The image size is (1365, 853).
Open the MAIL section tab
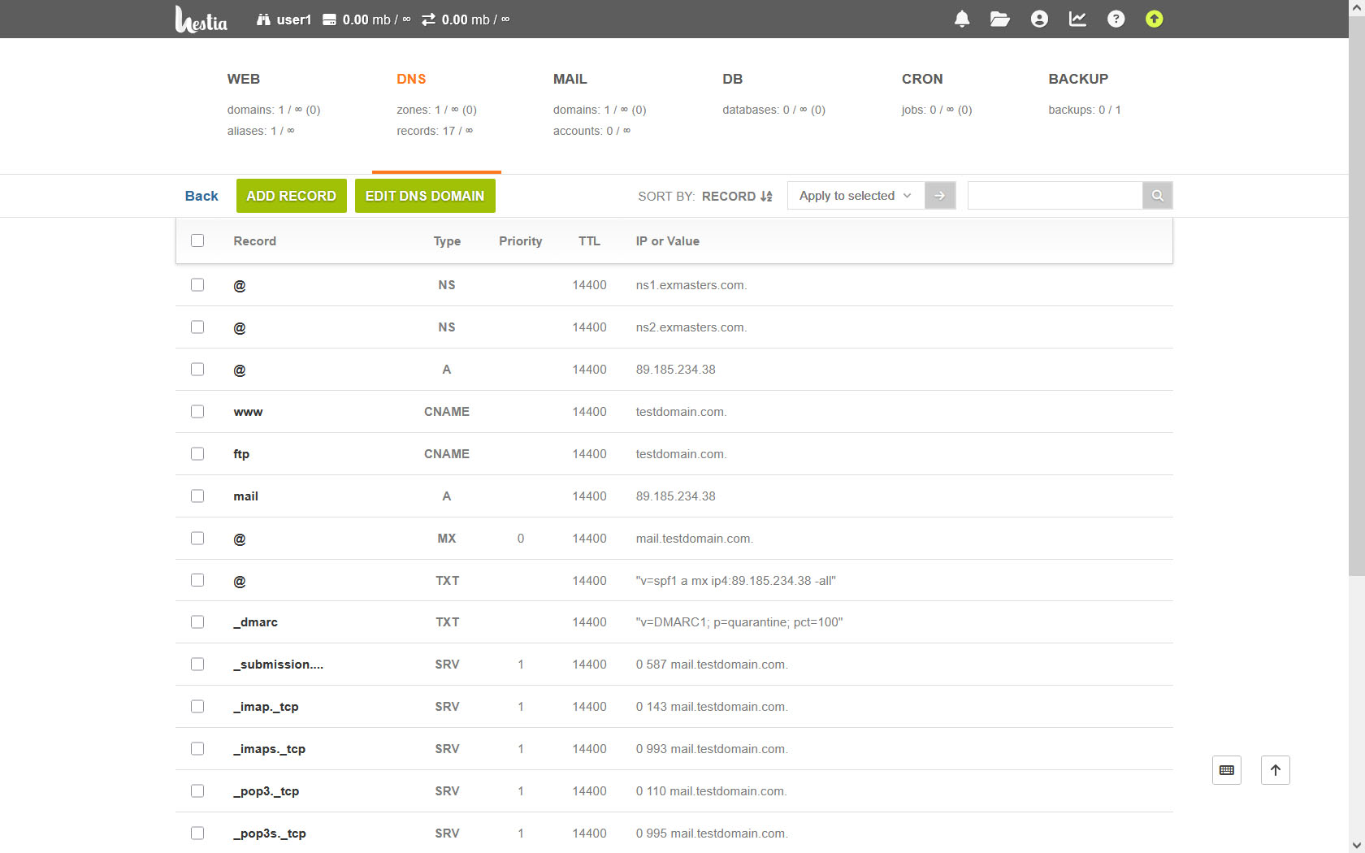(x=570, y=79)
